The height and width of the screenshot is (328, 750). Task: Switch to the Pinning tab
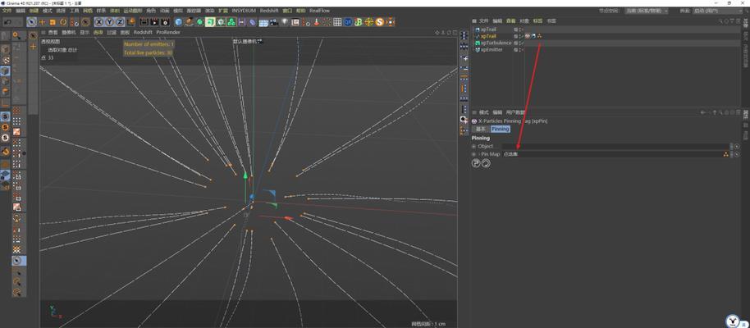coord(501,129)
